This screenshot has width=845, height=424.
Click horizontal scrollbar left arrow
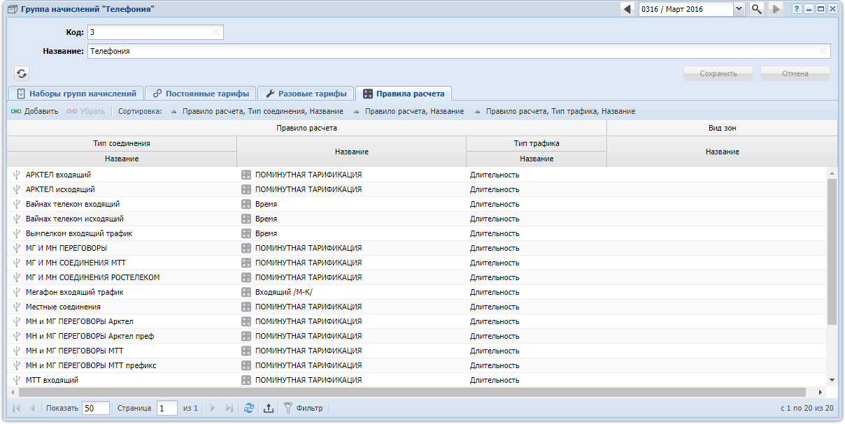tap(13, 393)
